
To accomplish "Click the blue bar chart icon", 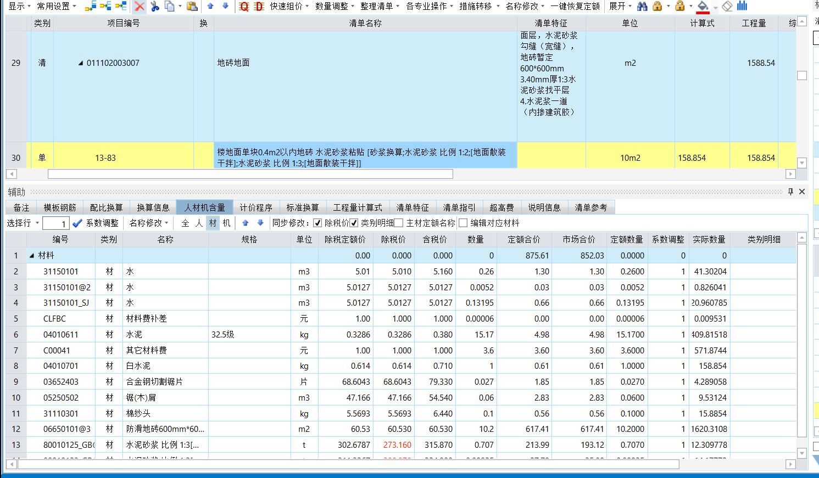I will tap(742, 6).
